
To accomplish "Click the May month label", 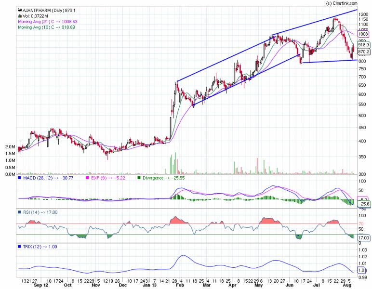I will pyautogui.click(x=258, y=285).
